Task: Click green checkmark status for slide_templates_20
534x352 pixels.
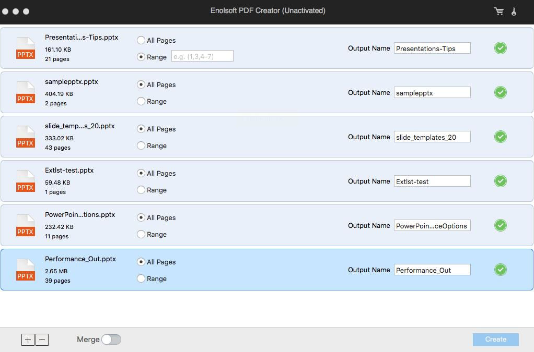Action: [500, 137]
